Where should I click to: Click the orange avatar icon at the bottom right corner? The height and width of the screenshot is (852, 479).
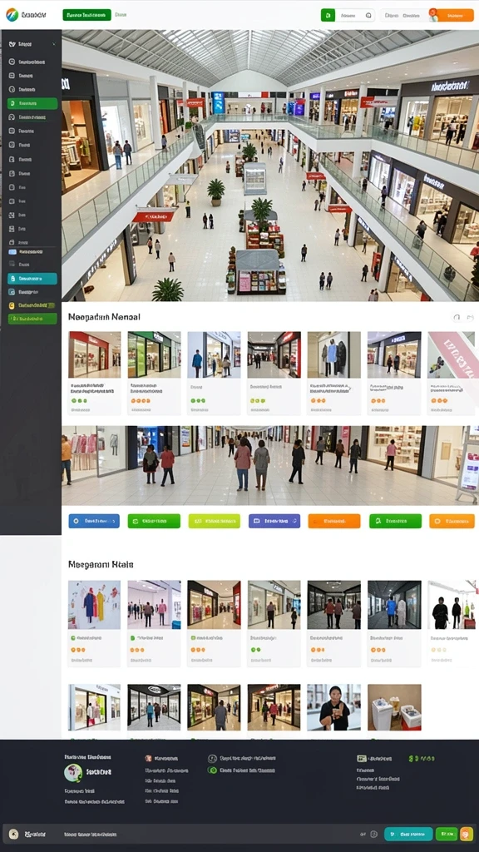(x=467, y=834)
